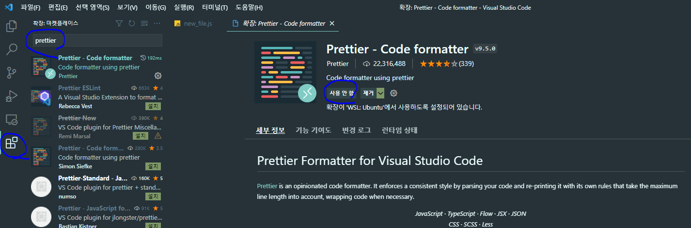Click the large Prettier extension logo
The height and width of the screenshot is (228, 691).
pos(285,72)
